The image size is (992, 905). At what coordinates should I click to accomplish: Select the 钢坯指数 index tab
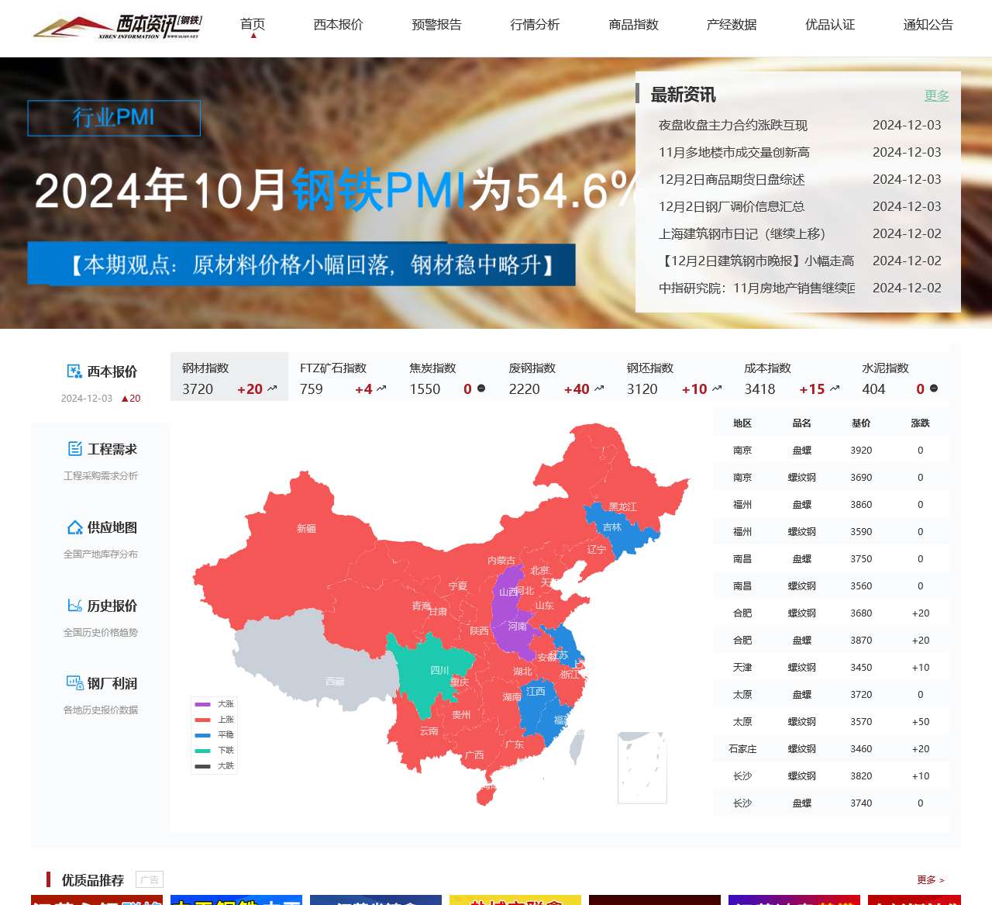(674, 377)
